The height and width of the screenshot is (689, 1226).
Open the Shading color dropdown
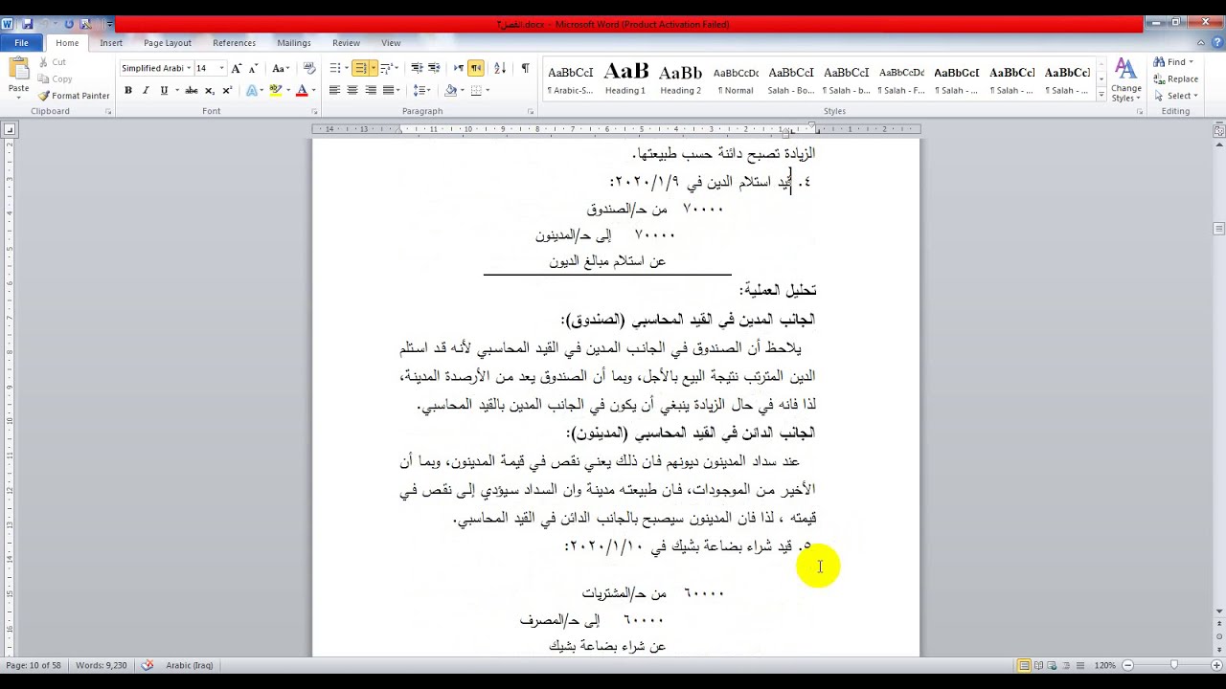pos(463,90)
